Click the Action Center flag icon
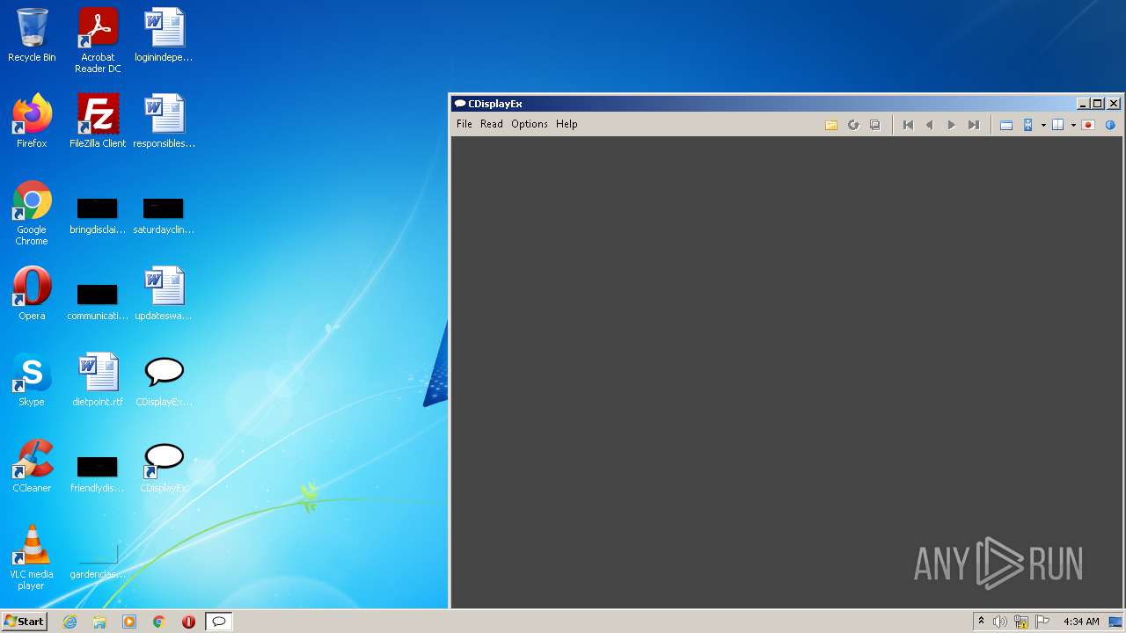Viewport: 1126px width, 633px height. 1042,622
